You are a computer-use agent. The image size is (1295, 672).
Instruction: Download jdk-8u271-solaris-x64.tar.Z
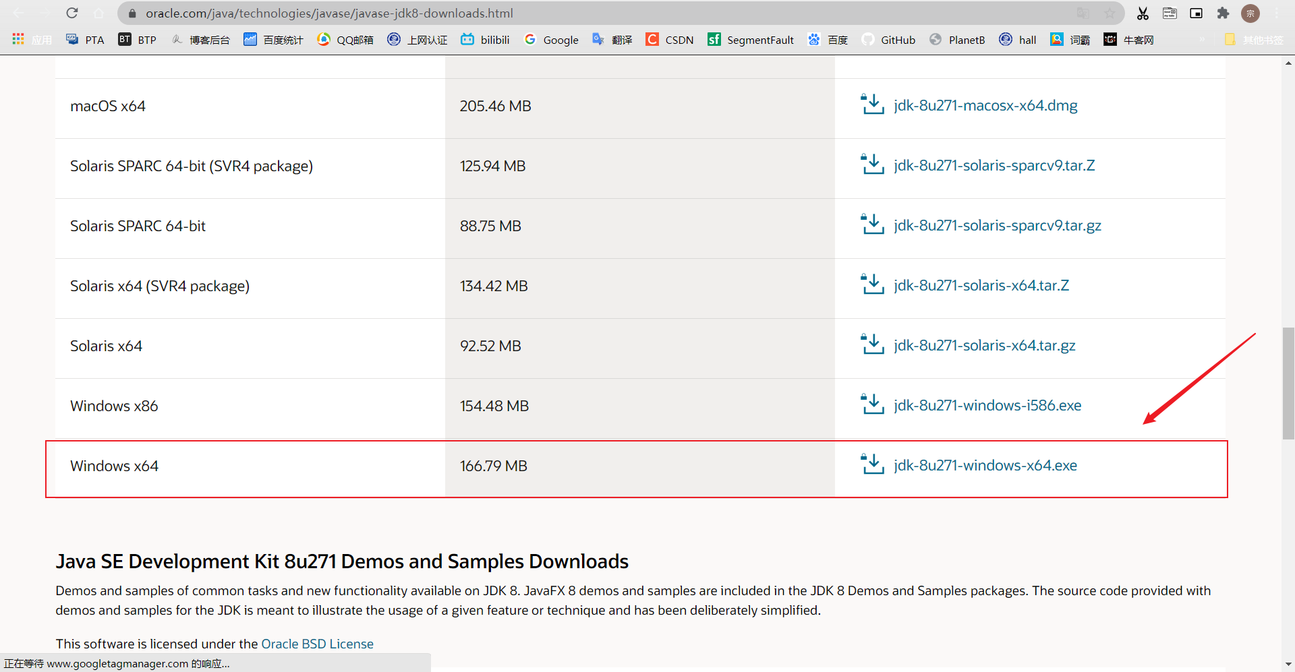pyautogui.click(x=981, y=285)
